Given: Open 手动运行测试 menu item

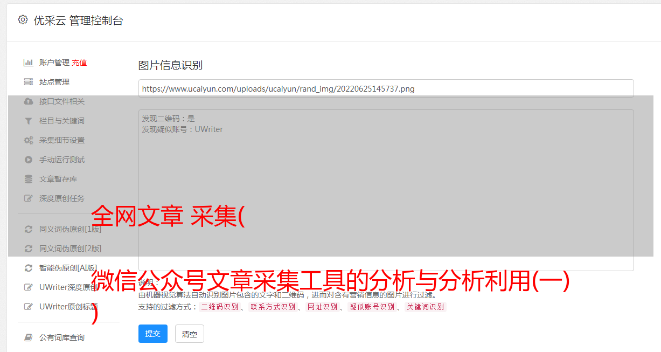Looking at the screenshot, I should [62, 160].
